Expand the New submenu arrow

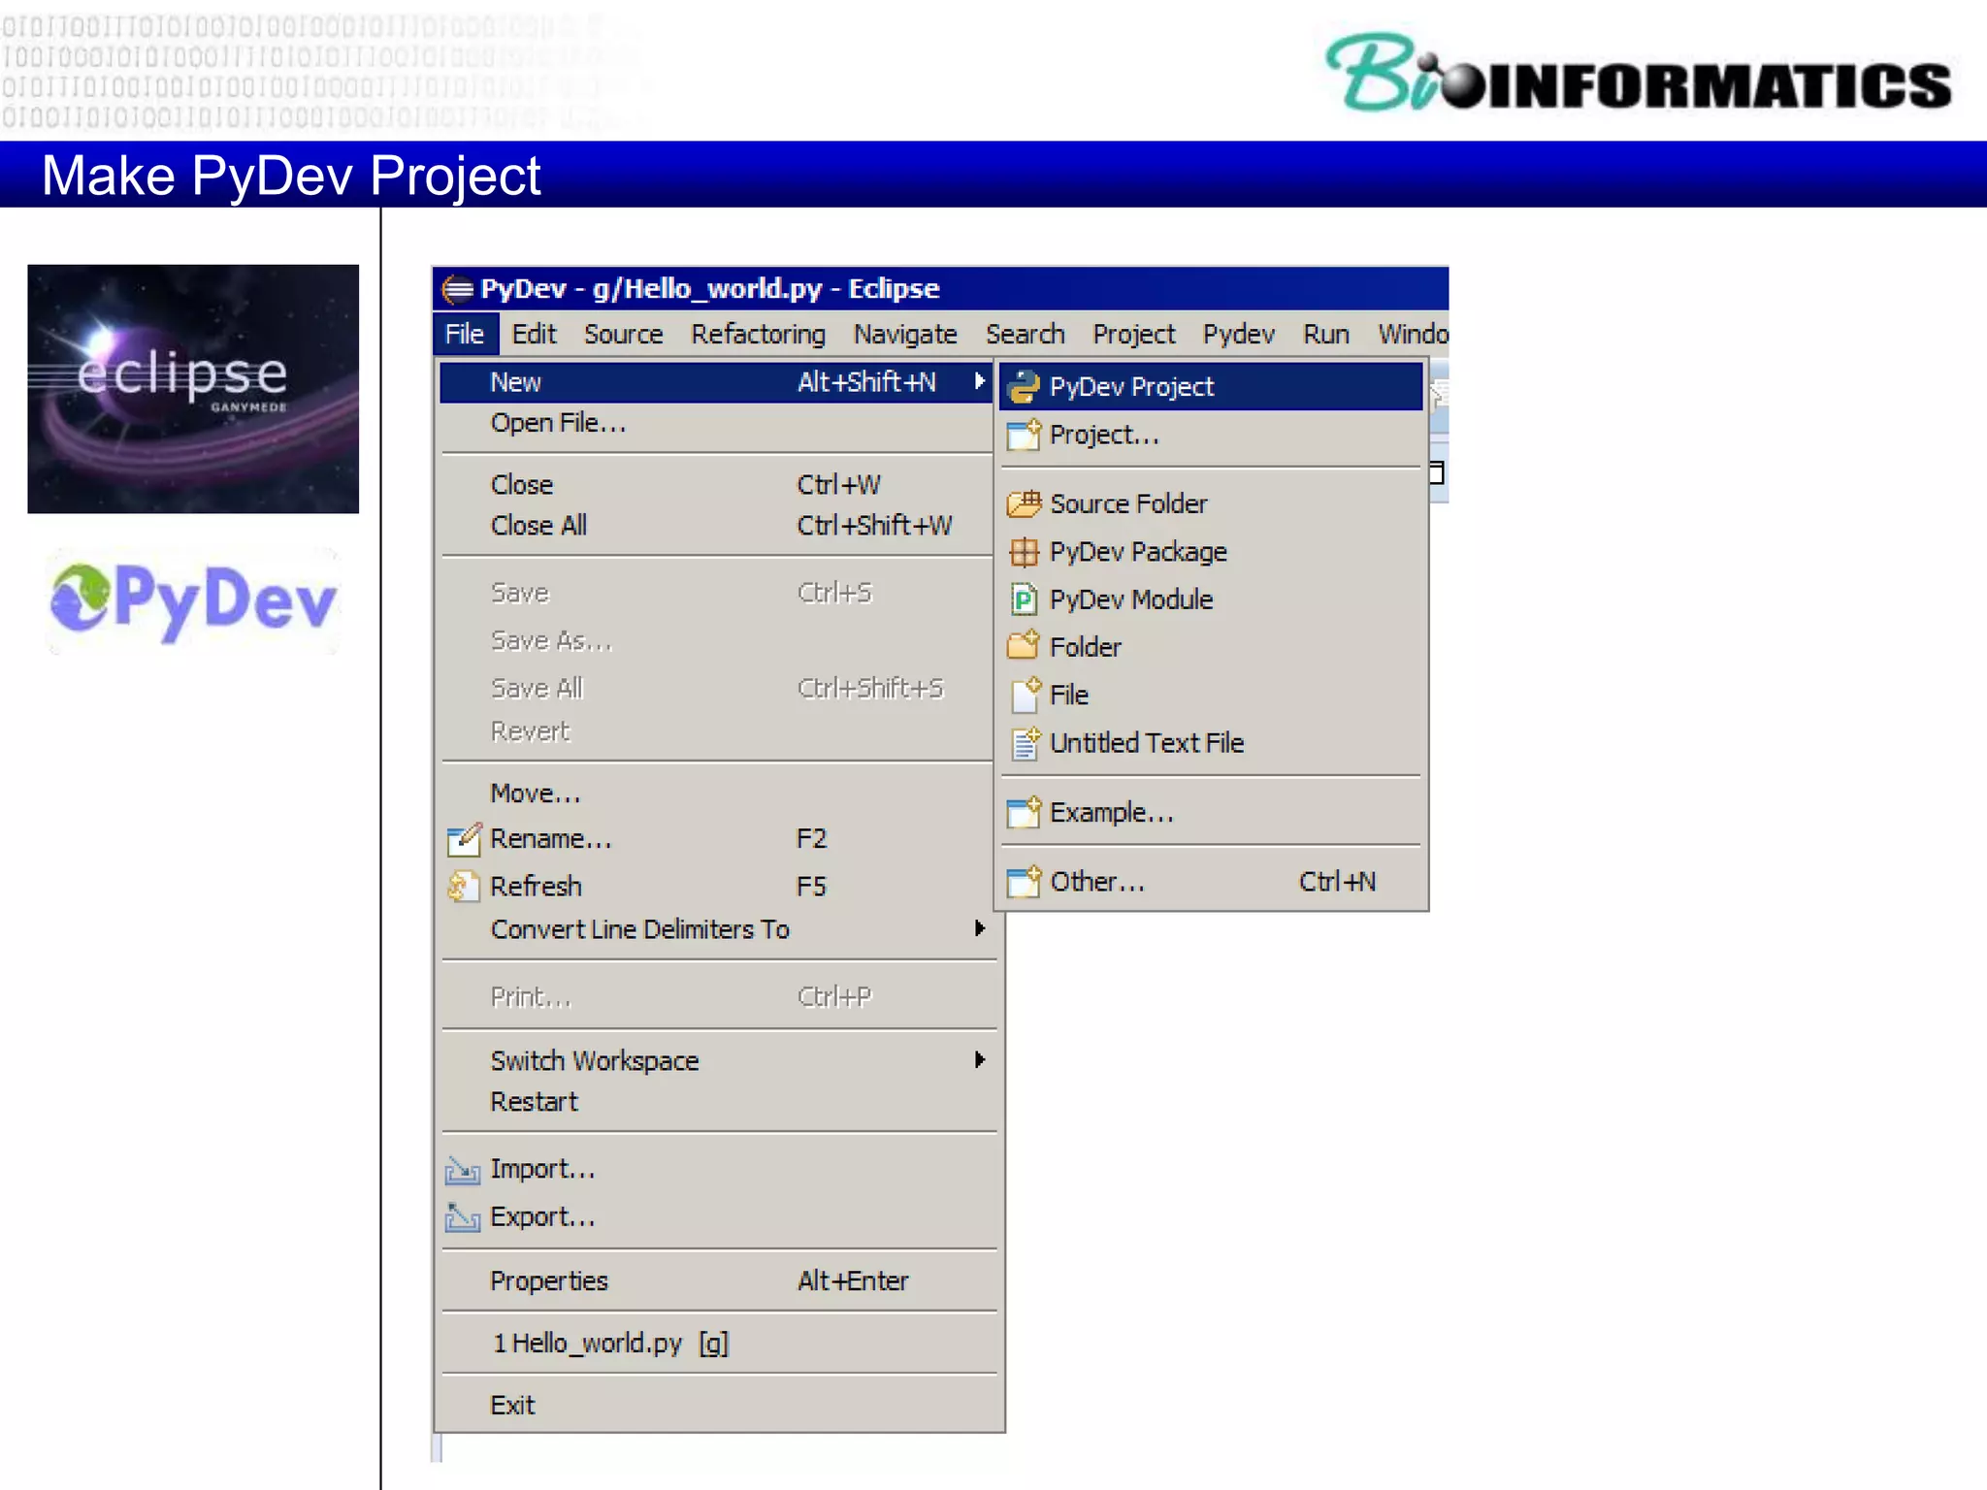(x=980, y=381)
